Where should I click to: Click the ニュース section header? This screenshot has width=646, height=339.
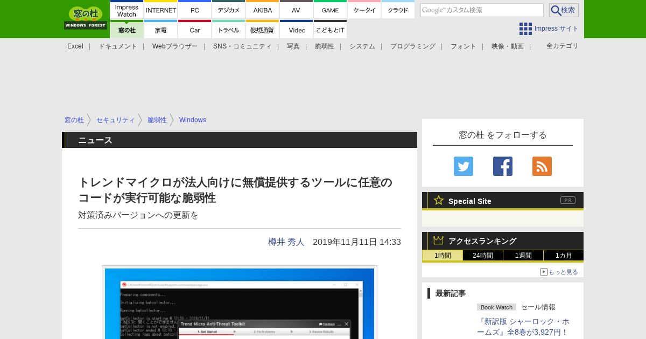click(x=240, y=140)
